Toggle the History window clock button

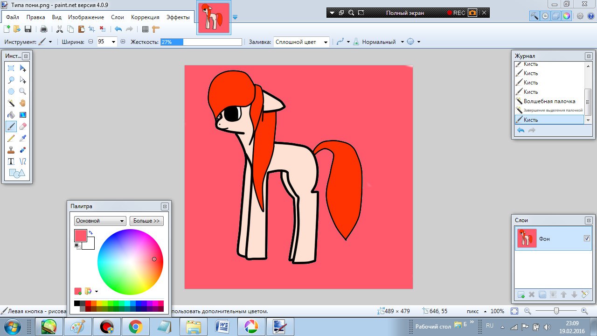tap(545, 16)
